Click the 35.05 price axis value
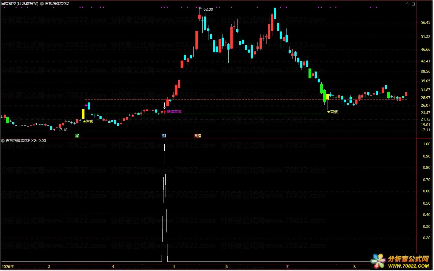434x271 pixels. (425, 81)
